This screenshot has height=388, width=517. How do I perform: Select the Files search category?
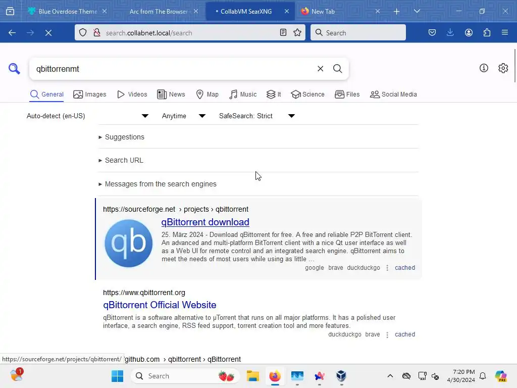pos(347,94)
